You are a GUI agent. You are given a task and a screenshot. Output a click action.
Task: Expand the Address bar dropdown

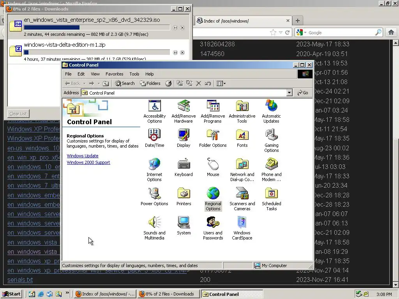[289, 93]
